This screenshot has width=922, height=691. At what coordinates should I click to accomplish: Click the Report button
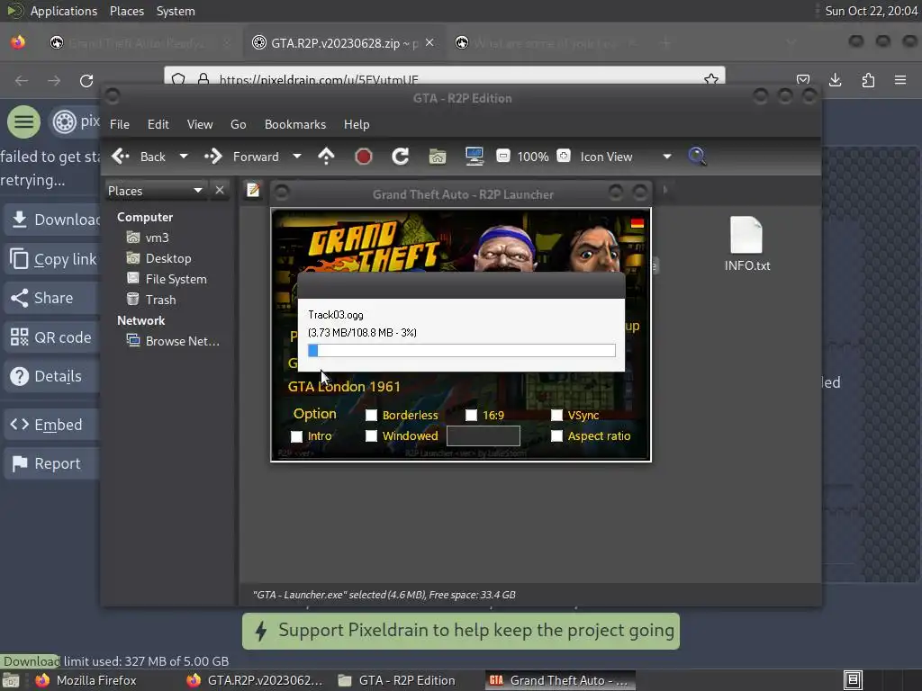pyautogui.click(x=52, y=463)
